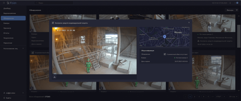Click the logout icon beside Выйти

[x=4, y=98]
